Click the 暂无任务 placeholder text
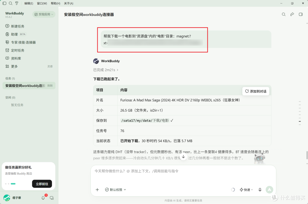 click(x=17, y=105)
